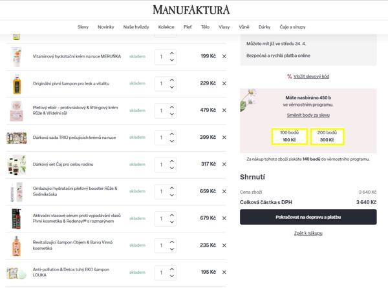
Task: Delete Dárkový set Čaj pro celou rodinu
Action: point(224,164)
